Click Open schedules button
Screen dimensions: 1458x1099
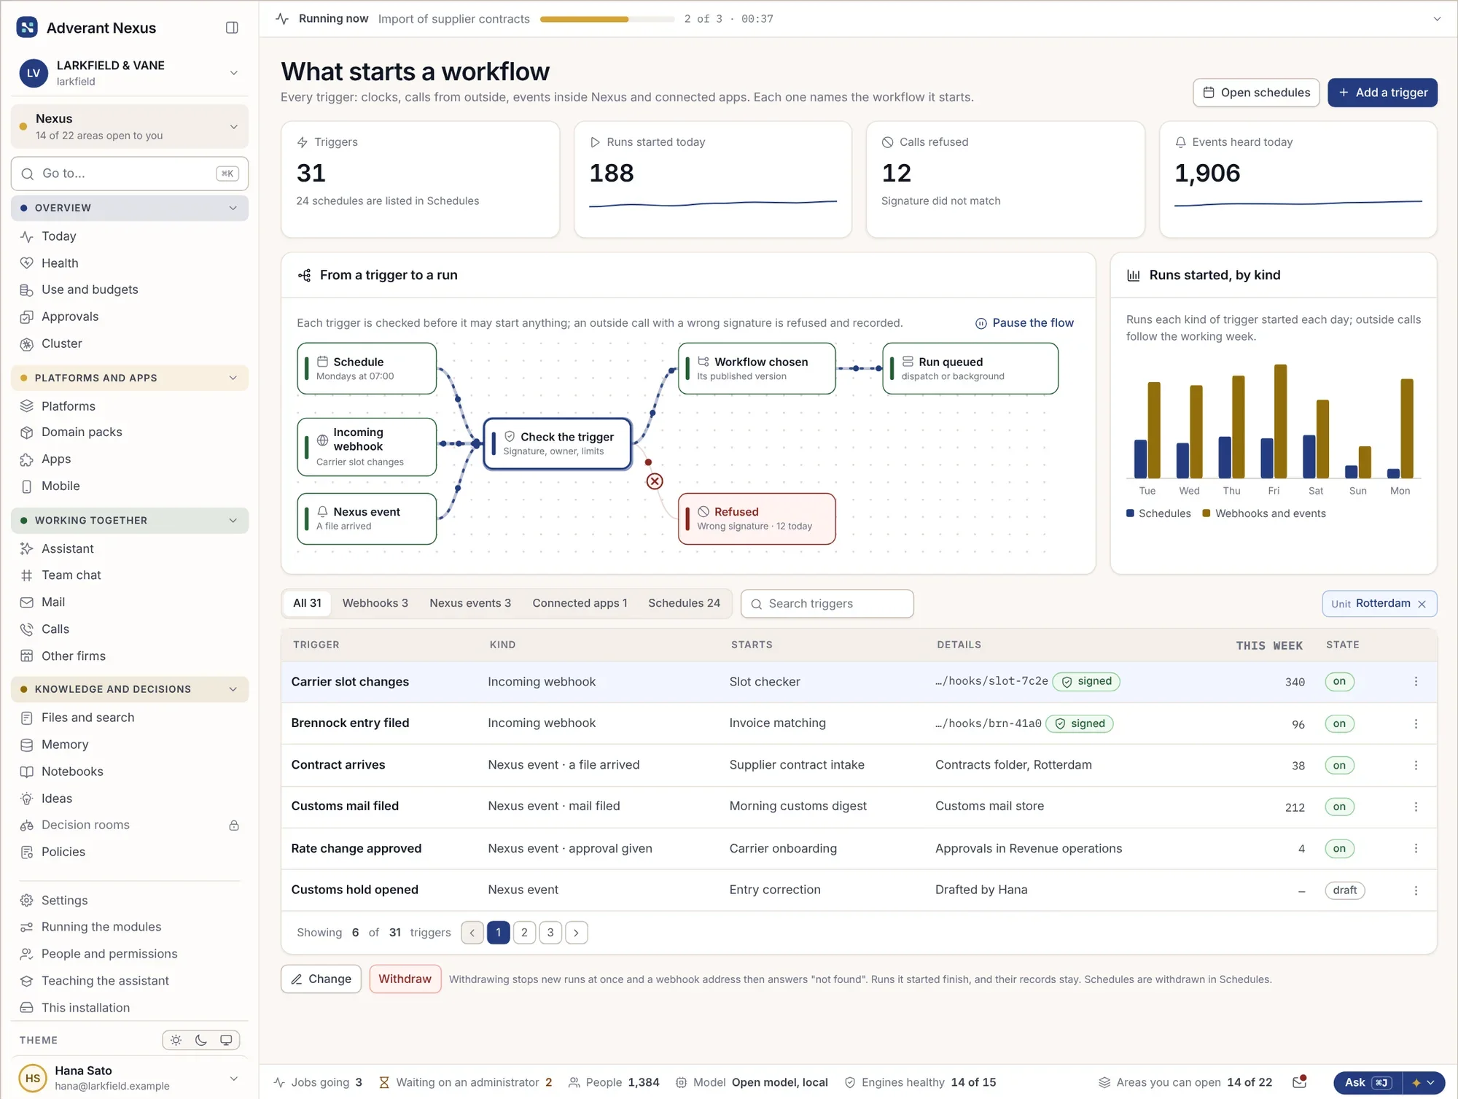pyautogui.click(x=1256, y=93)
